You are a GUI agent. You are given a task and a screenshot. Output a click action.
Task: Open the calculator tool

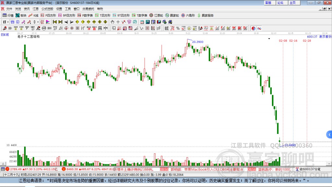click(148, 22)
